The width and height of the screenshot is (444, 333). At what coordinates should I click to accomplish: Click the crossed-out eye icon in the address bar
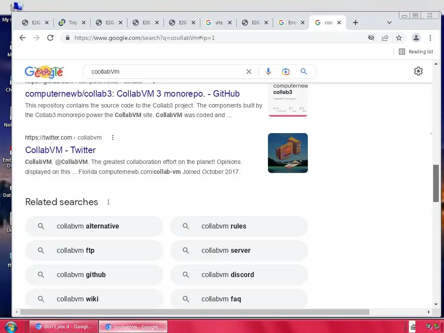pyautogui.click(x=371, y=38)
